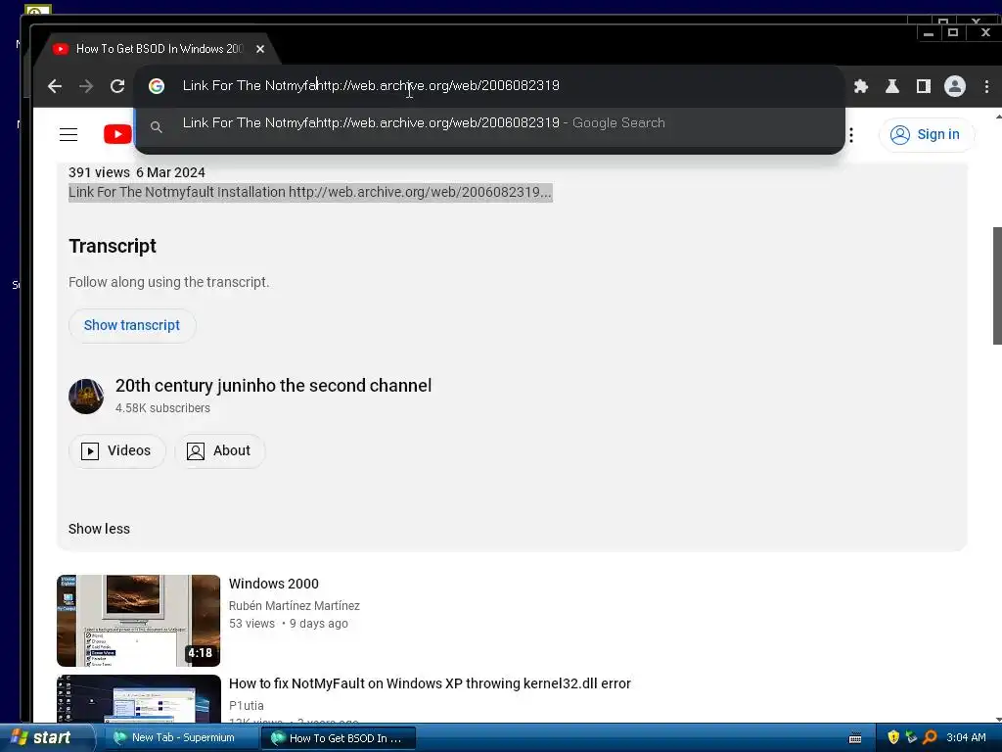Click the magnifier tray icon
Image resolution: width=1002 pixels, height=752 pixels.
click(930, 737)
